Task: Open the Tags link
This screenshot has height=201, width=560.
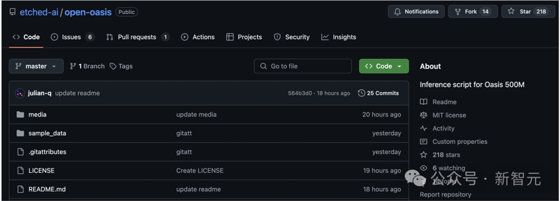Action: coord(121,66)
